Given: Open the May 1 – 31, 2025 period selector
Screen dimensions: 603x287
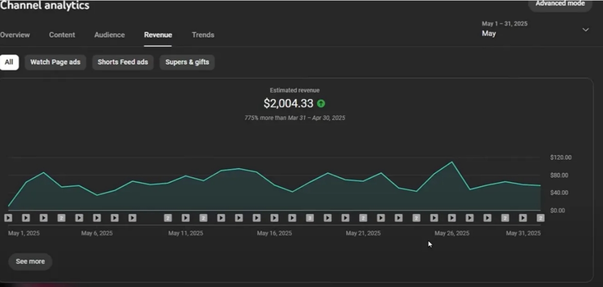Looking at the screenshot, I should [x=535, y=29].
